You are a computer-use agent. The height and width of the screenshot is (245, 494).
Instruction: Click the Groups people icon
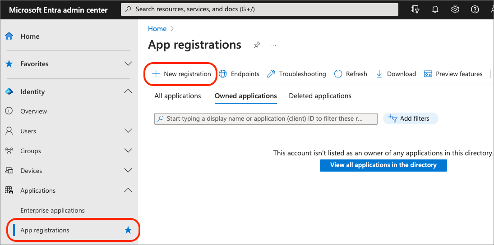pyautogui.click(x=9, y=151)
